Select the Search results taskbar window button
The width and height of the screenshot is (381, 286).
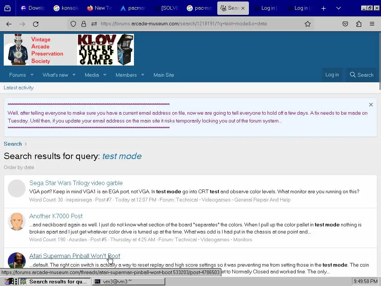55,282
